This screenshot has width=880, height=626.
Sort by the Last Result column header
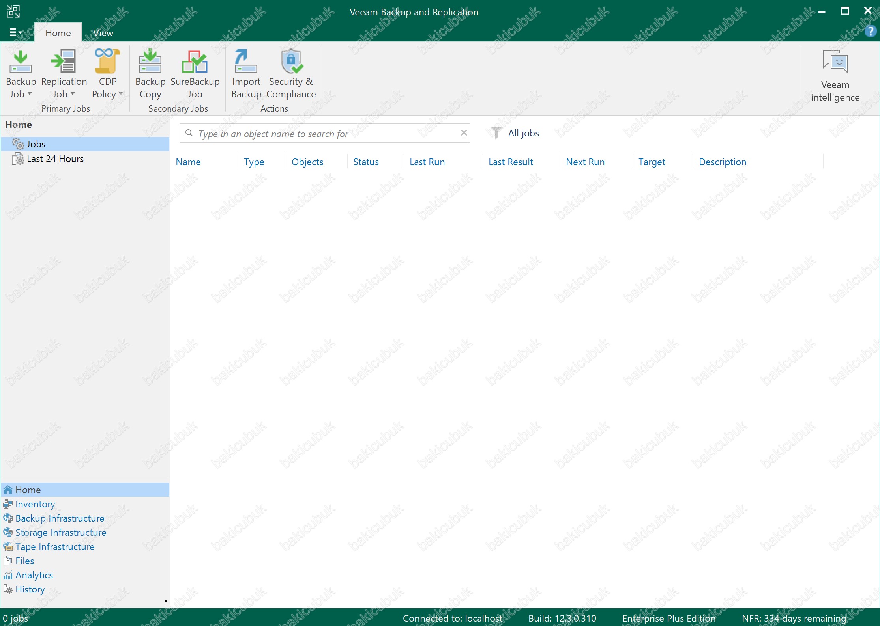coord(511,162)
